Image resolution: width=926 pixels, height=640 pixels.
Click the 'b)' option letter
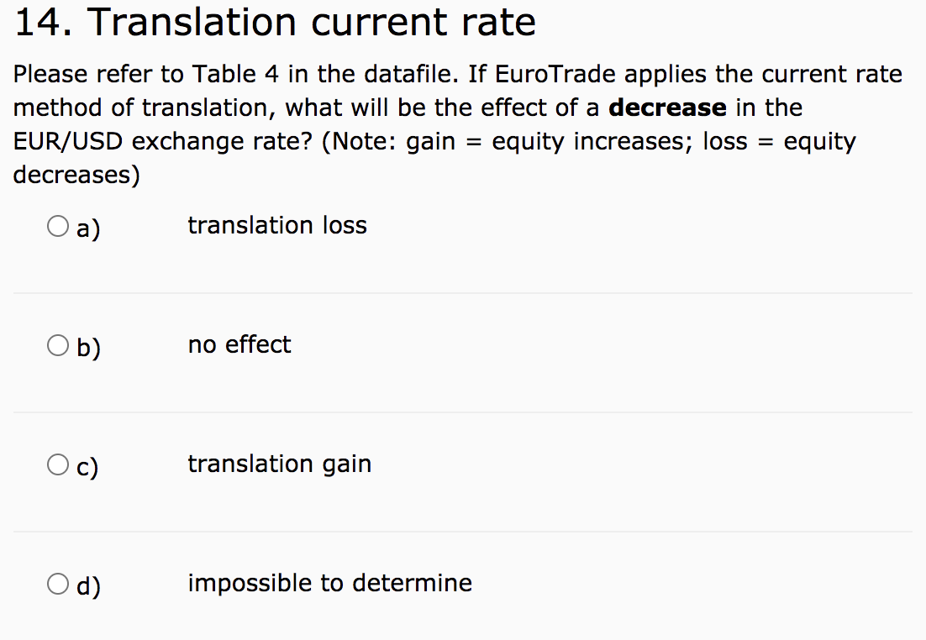[x=87, y=347]
